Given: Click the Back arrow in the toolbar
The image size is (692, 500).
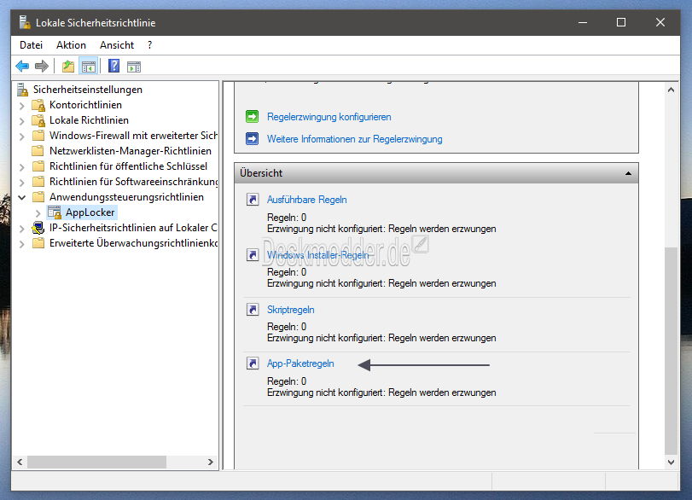Looking at the screenshot, I should (22, 67).
